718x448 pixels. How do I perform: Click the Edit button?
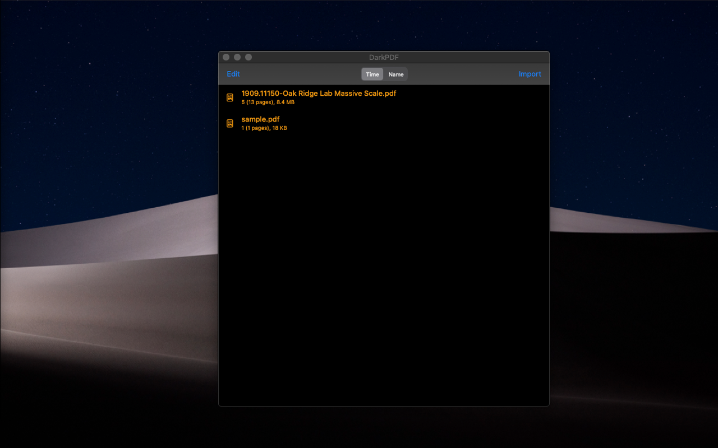(x=233, y=74)
